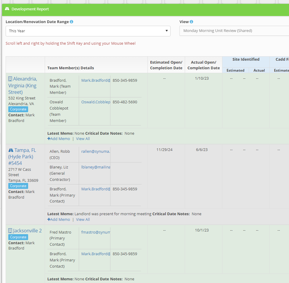The image size is (289, 283).
Task: Click Mark.Bradford email in Tampa row
Action: (x=96, y=189)
